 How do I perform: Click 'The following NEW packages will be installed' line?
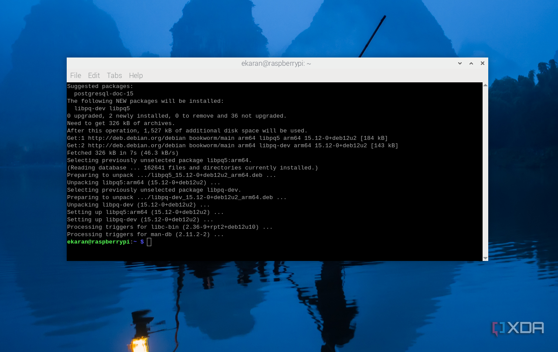146,101
